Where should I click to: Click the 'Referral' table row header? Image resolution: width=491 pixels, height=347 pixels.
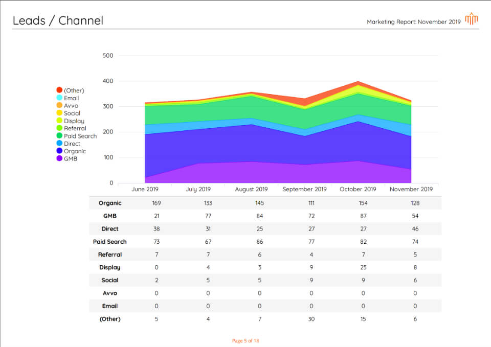click(110, 255)
